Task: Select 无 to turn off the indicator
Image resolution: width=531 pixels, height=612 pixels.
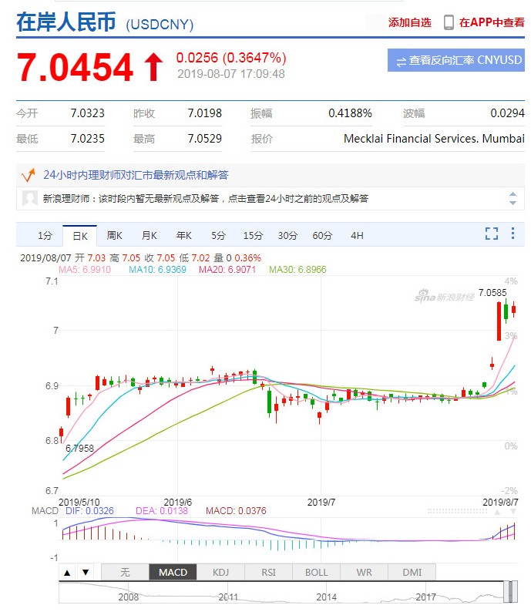Action: pos(125,572)
